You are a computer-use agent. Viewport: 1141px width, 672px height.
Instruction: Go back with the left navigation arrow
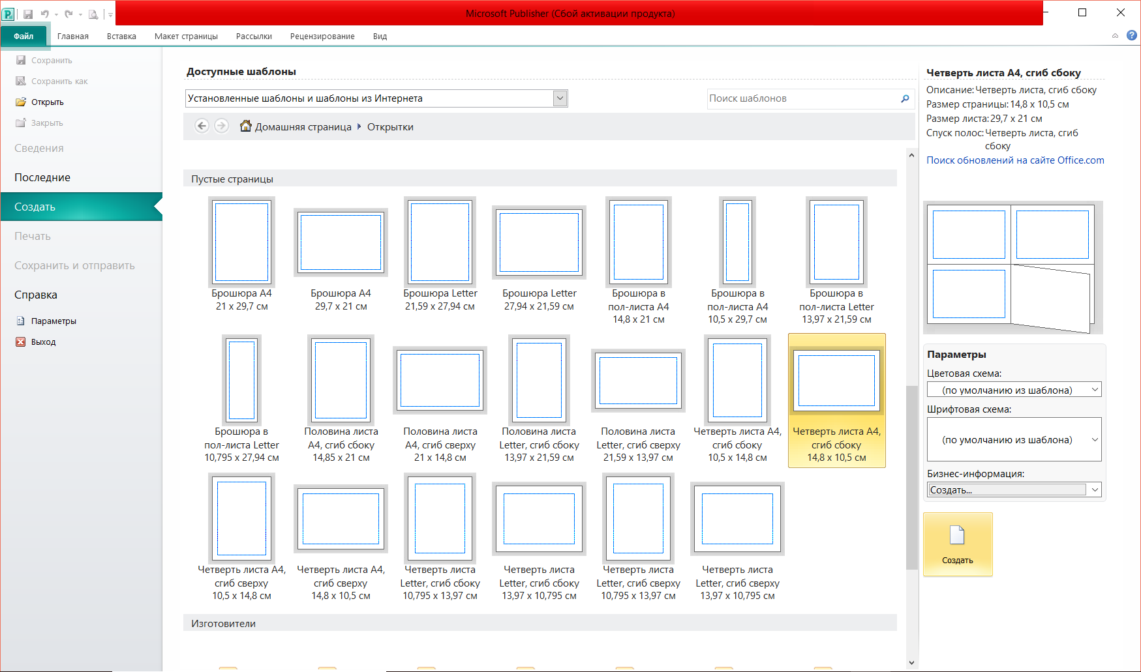coord(202,126)
